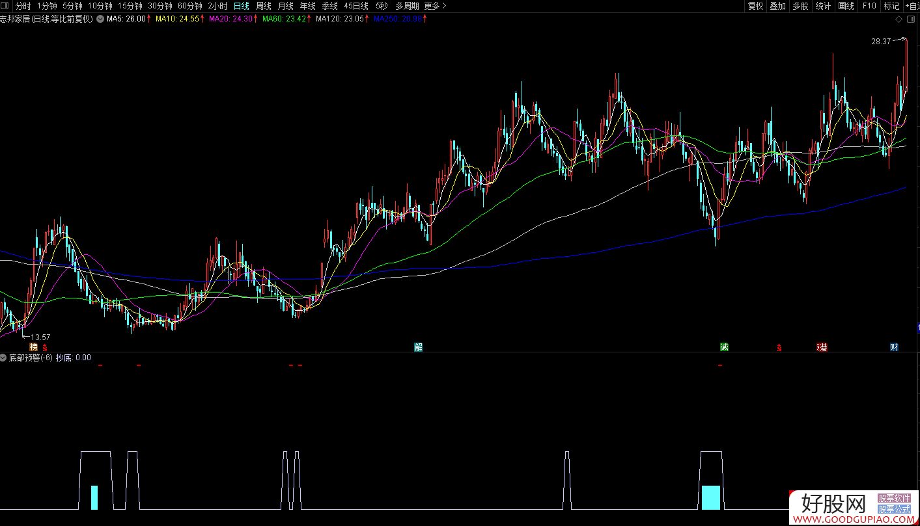The width and height of the screenshot is (920, 526).
Task: Select the 45日线 period
Action: pyautogui.click(x=356, y=6)
